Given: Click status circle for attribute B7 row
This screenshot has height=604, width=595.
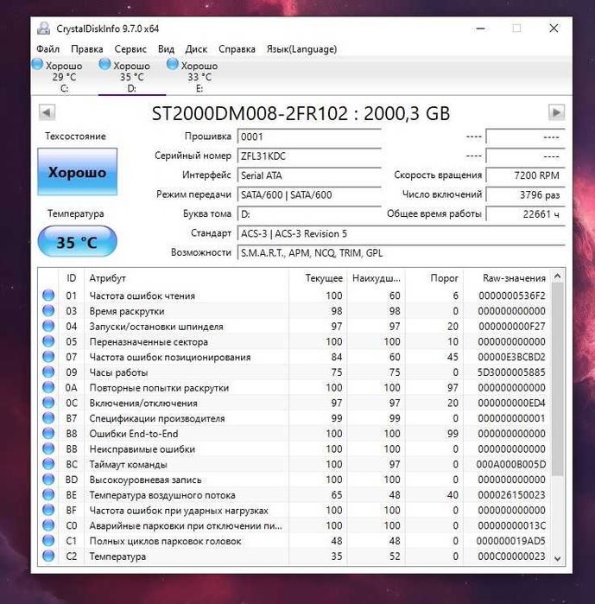Looking at the screenshot, I should [x=48, y=418].
